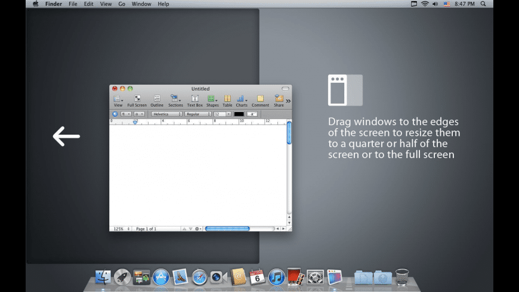Open System Preferences in the Dock
This screenshot has width=519, height=292.
point(315,277)
